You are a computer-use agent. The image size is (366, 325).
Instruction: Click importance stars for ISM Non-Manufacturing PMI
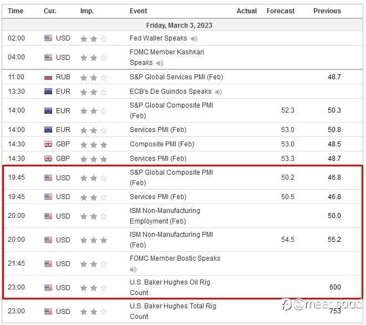pyautogui.click(x=93, y=240)
